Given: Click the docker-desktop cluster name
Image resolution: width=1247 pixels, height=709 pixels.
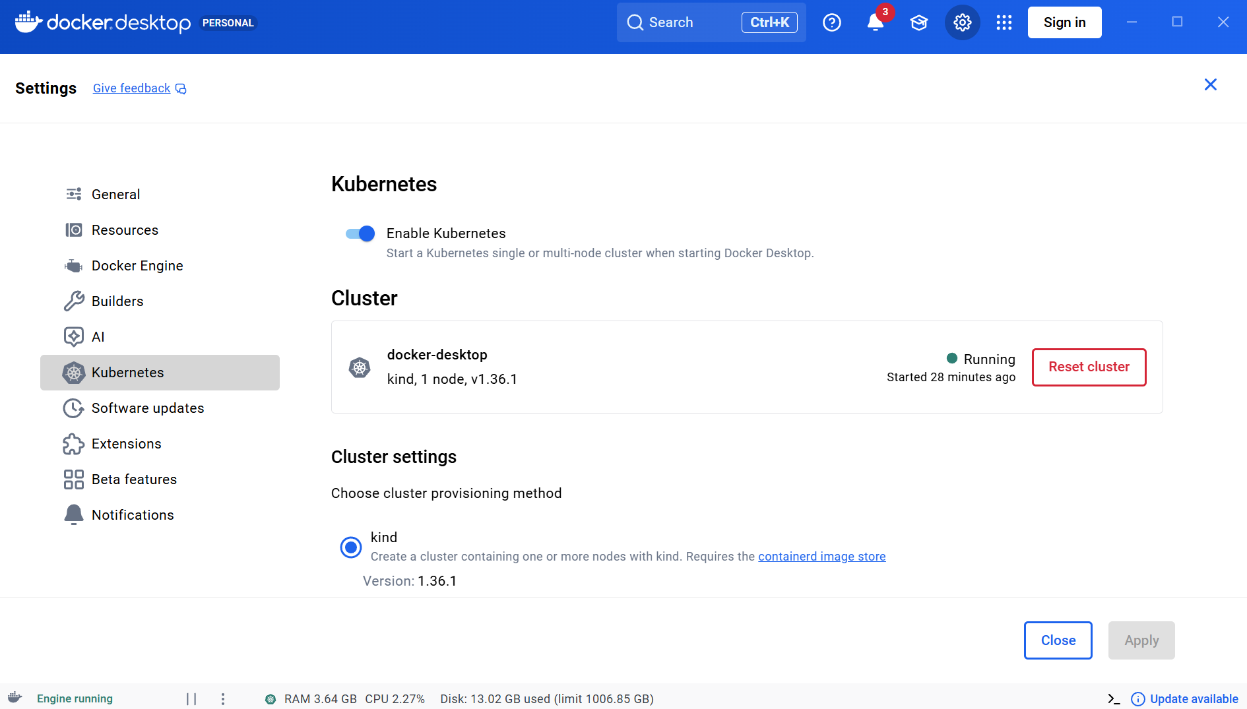Looking at the screenshot, I should coord(437,355).
